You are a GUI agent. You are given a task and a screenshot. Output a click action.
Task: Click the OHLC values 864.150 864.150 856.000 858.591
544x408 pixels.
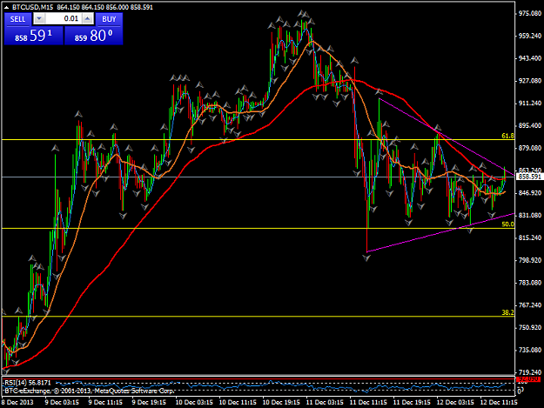point(104,7)
